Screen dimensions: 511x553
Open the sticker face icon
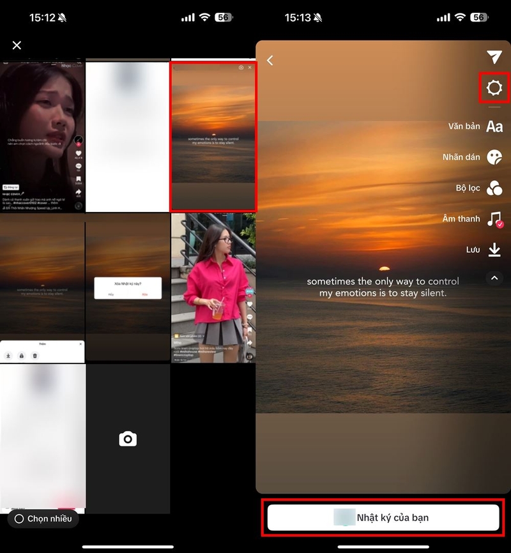(494, 157)
